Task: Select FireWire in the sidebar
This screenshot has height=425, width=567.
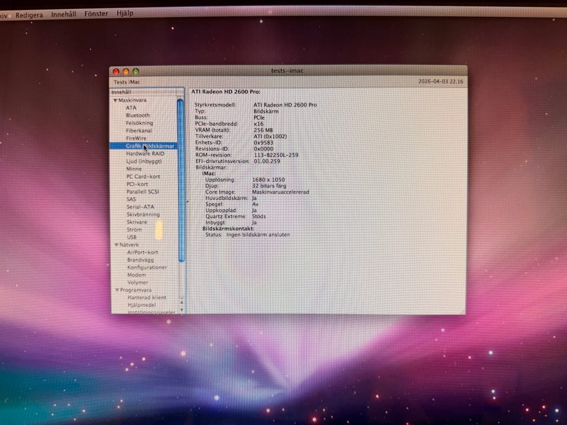Action: pos(135,138)
